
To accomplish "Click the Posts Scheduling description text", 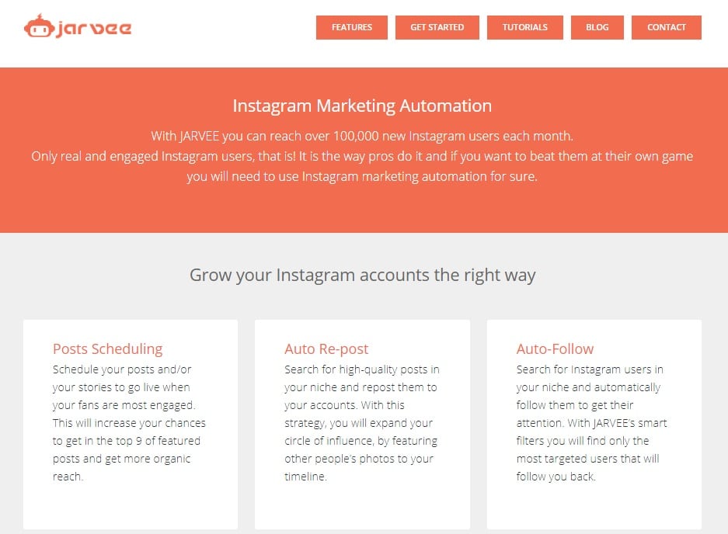I will pos(129,423).
